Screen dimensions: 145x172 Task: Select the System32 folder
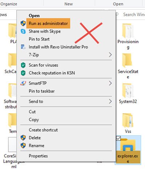128,94
